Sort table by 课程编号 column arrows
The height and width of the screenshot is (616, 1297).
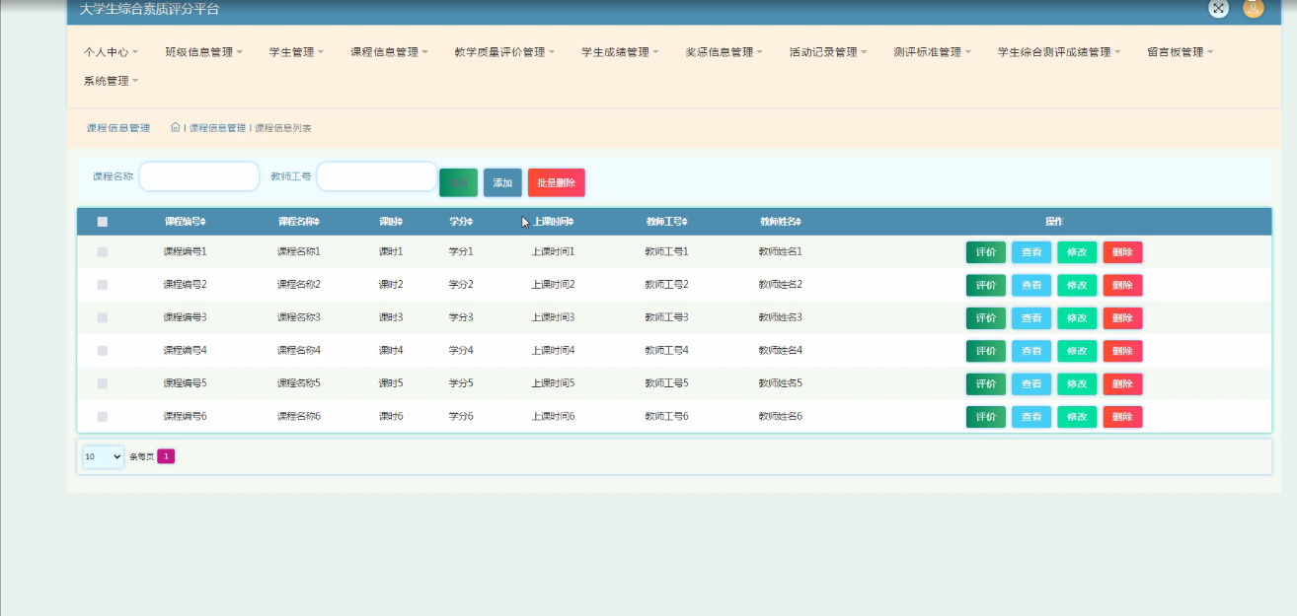click(203, 222)
